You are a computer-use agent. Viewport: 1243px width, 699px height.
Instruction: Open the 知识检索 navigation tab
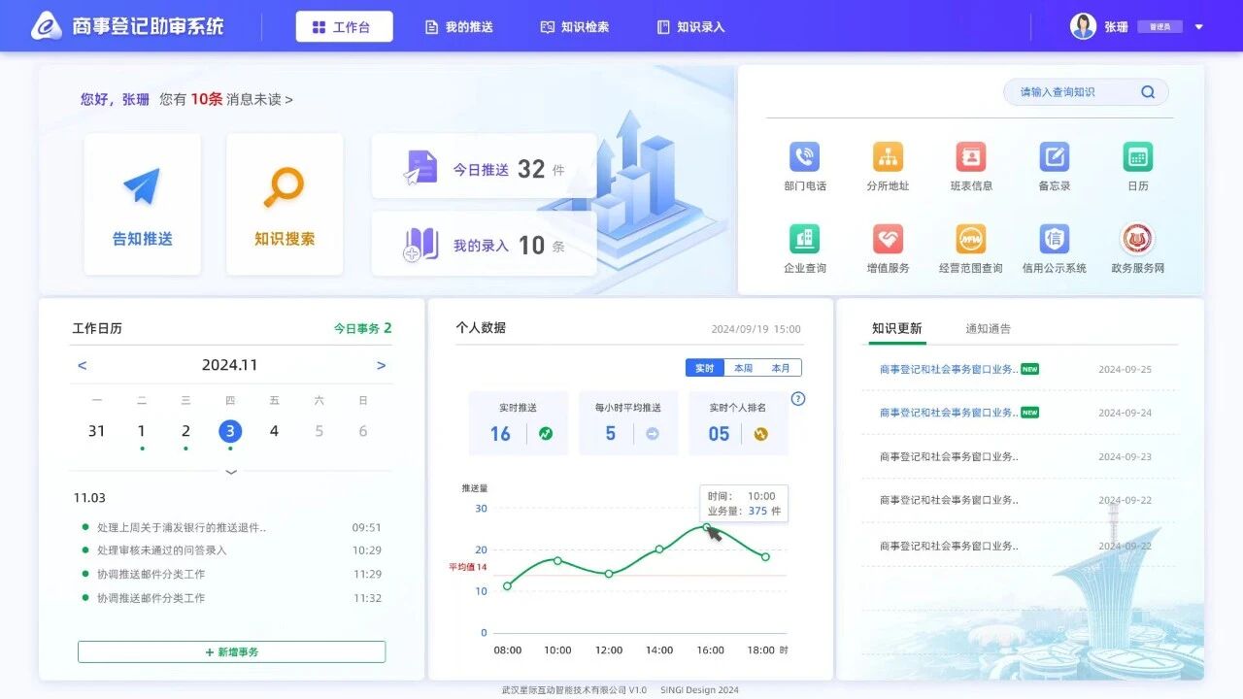[x=574, y=27]
